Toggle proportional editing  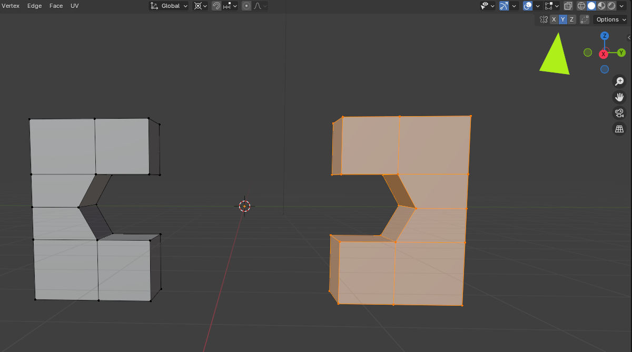tap(246, 6)
